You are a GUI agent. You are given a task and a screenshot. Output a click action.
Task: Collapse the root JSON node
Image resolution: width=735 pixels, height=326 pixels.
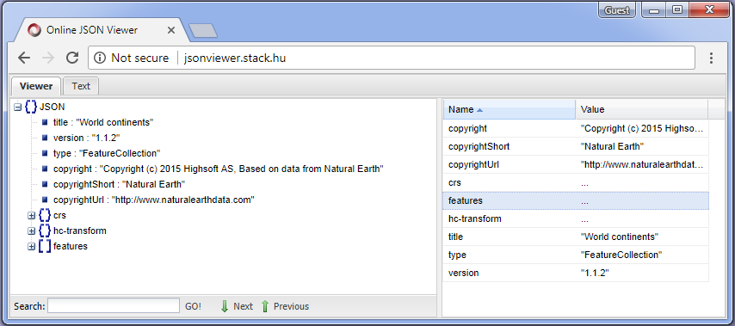click(x=18, y=108)
